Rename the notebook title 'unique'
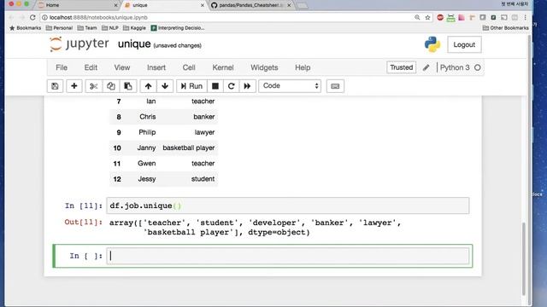This screenshot has width=547, height=307. pyautogui.click(x=134, y=44)
